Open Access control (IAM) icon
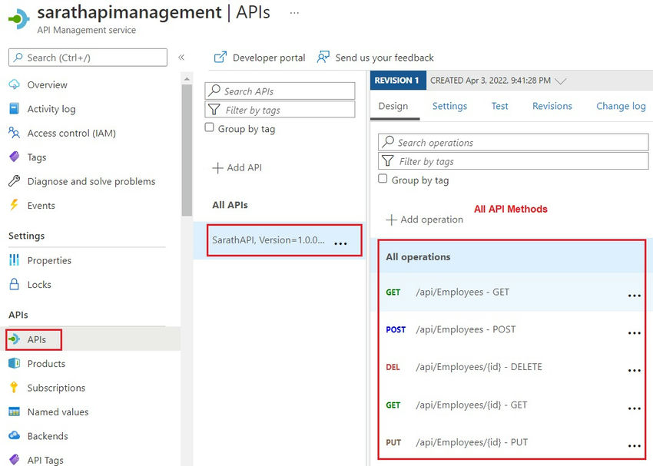 coord(14,133)
